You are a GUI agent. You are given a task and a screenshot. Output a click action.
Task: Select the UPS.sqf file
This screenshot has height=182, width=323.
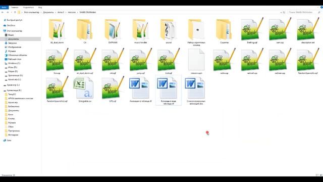tap(113, 89)
